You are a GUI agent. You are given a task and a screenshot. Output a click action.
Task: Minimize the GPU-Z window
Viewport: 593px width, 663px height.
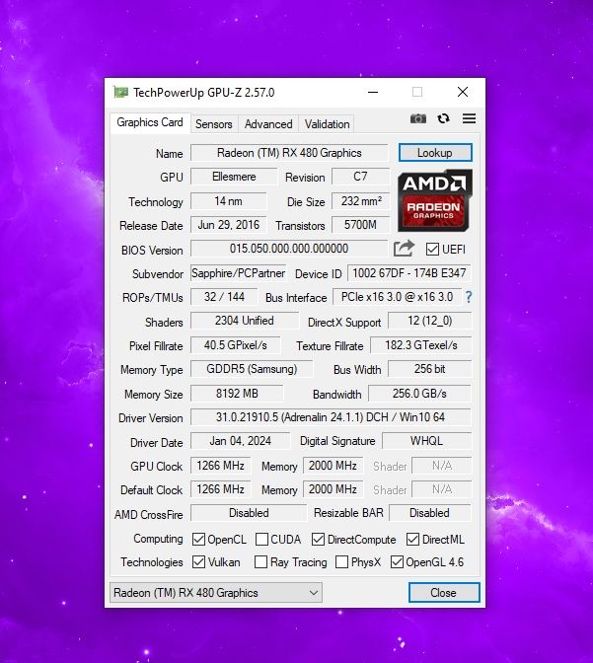coord(373,92)
